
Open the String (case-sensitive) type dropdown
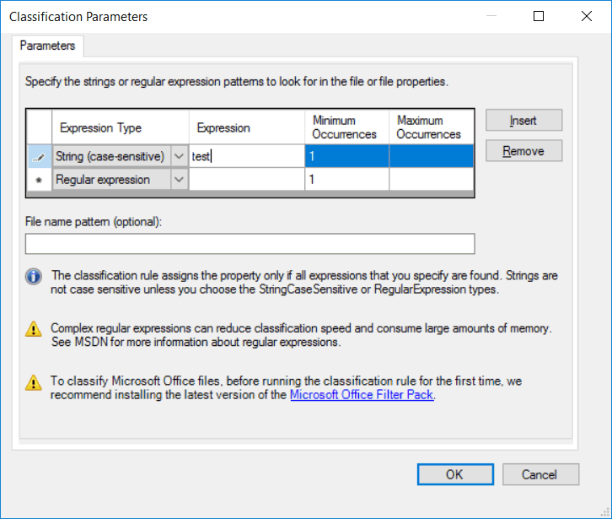click(x=179, y=157)
